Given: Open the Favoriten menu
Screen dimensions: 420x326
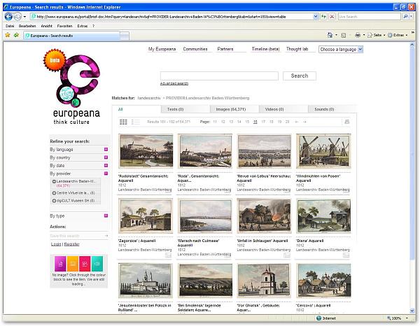Looking at the screenshot, I should [65, 26].
